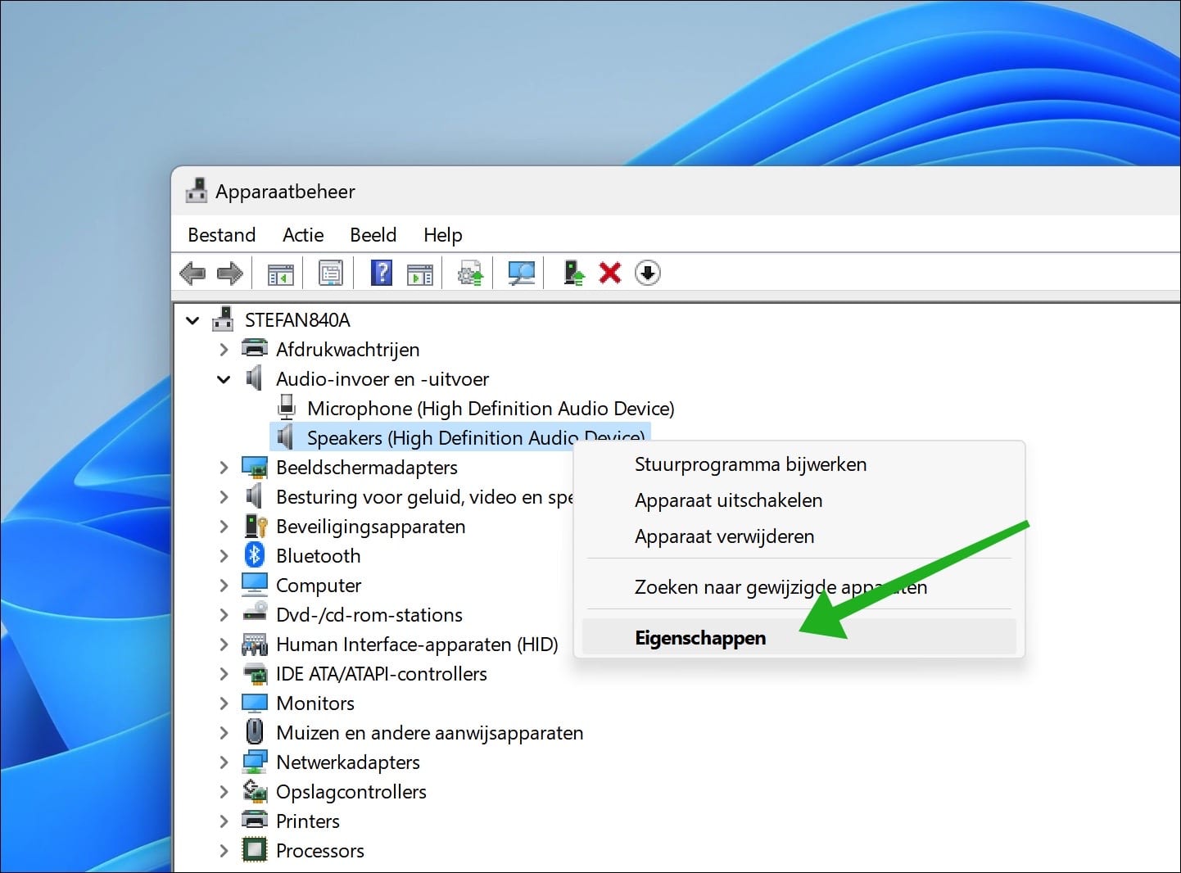Select Stuurprogramma bijwerken in the context menu
This screenshot has width=1181, height=873.
(x=749, y=464)
